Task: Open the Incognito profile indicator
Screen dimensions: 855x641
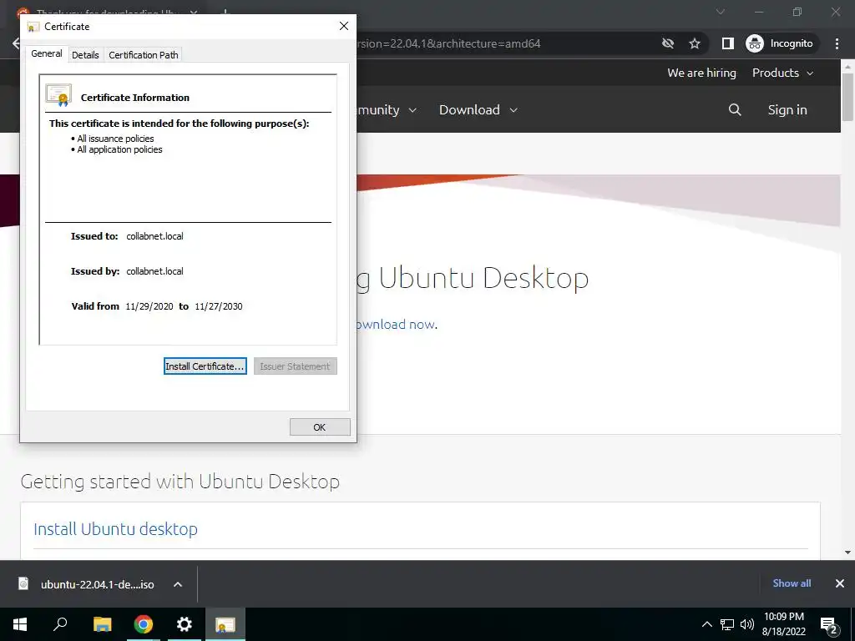Action: 780,43
